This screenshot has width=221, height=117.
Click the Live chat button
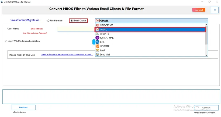tap(199, 10)
